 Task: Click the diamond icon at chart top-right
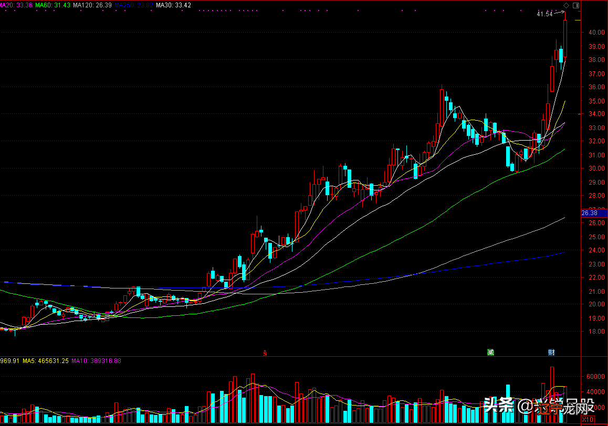point(567,5)
